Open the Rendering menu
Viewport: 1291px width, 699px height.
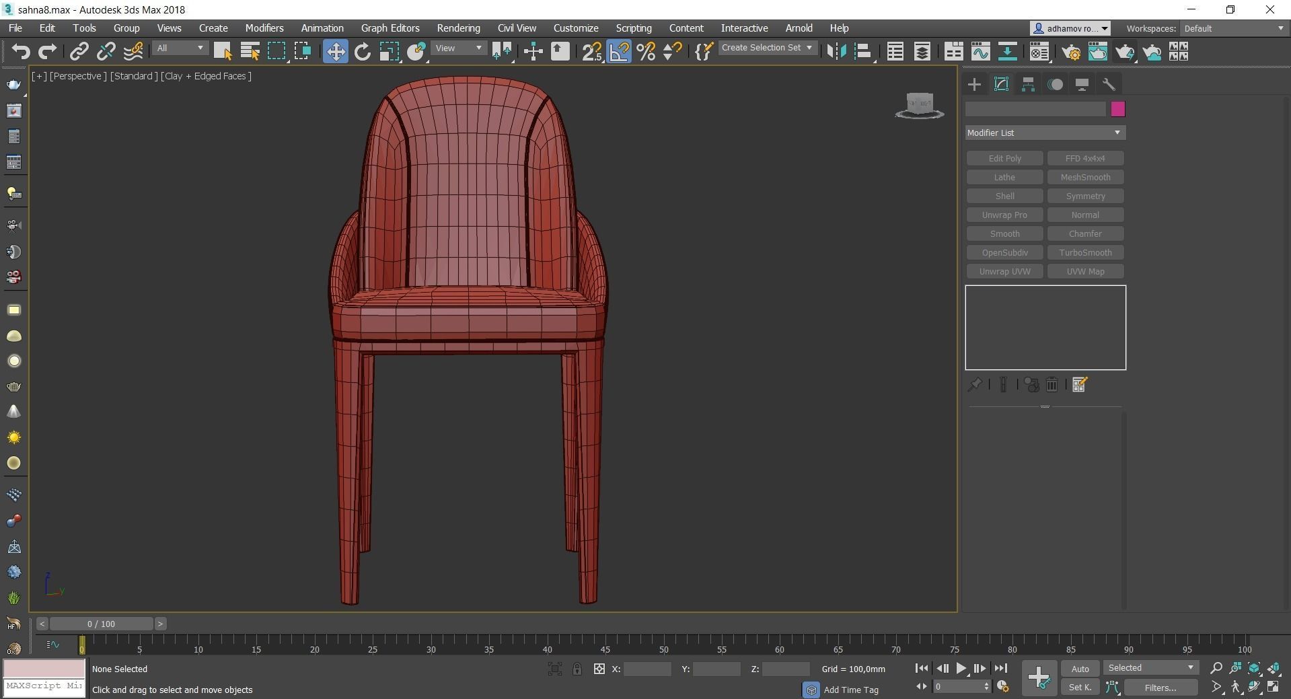(x=458, y=28)
